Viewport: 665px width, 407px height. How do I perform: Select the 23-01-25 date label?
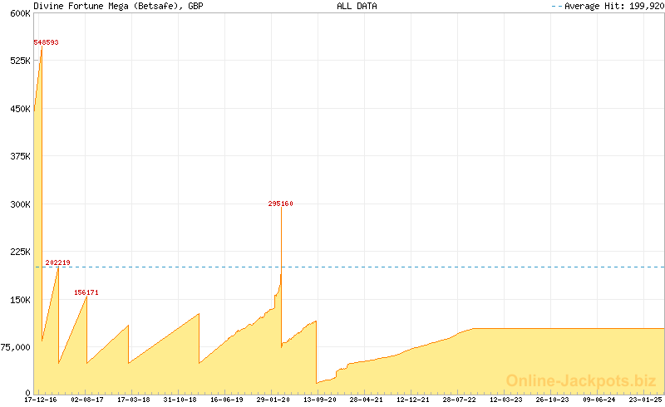[646, 400]
